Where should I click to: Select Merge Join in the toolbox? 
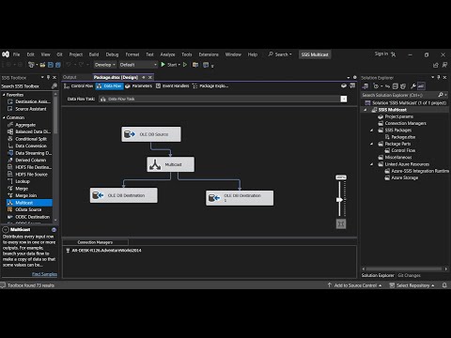point(26,195)
